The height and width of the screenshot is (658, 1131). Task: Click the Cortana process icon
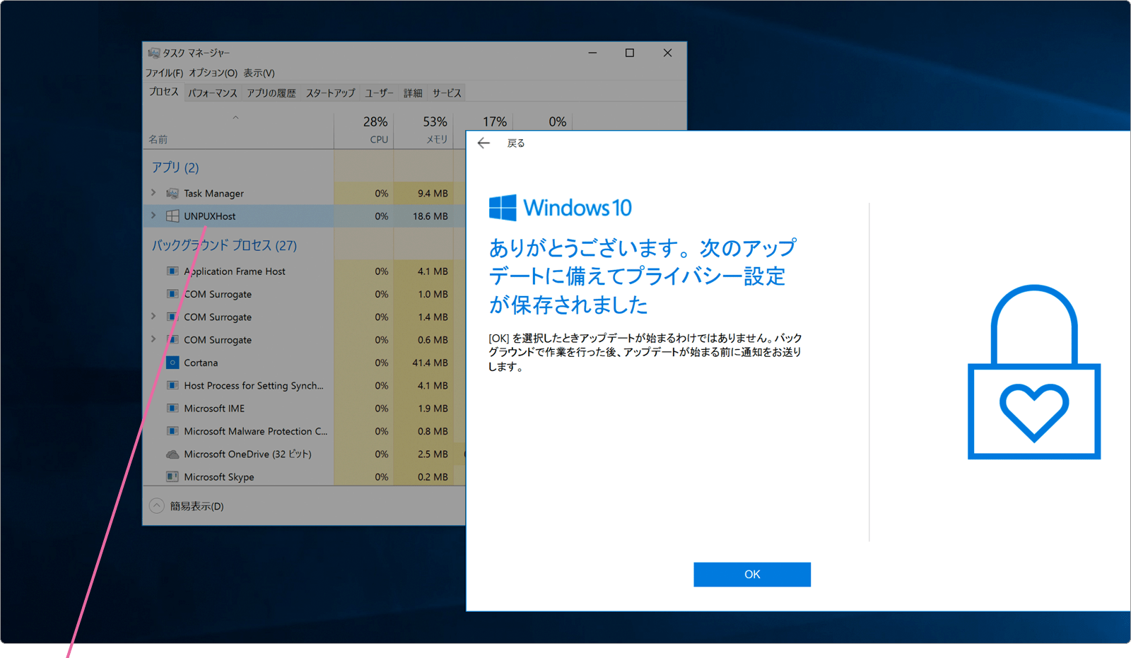point(172,363)
